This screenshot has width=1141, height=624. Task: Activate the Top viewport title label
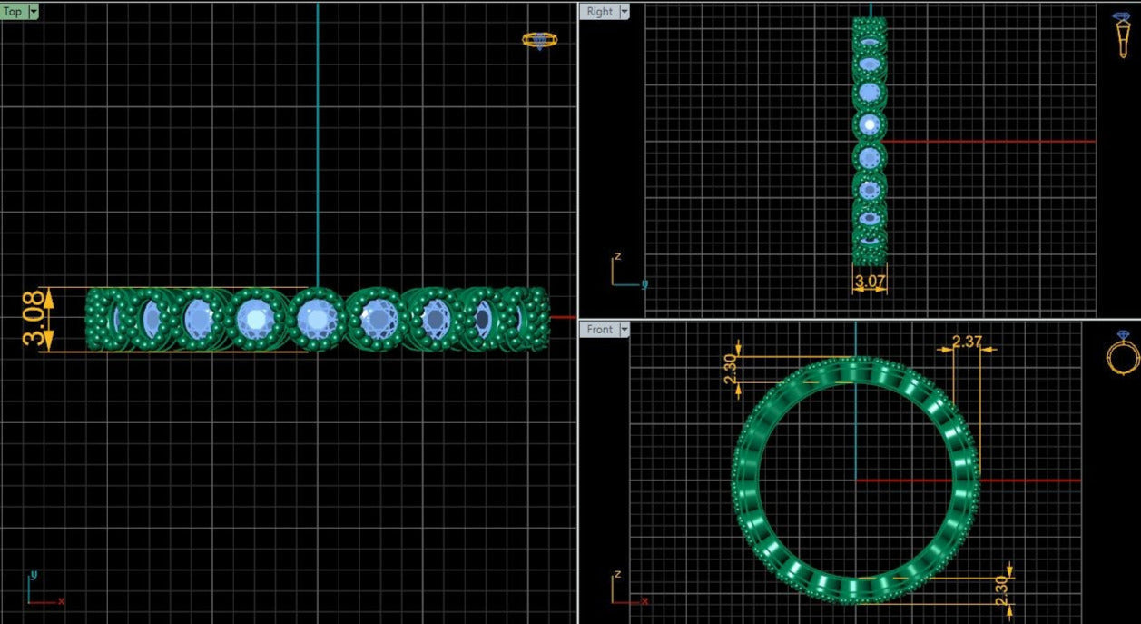pyautogui.click(x=14, y=12)
